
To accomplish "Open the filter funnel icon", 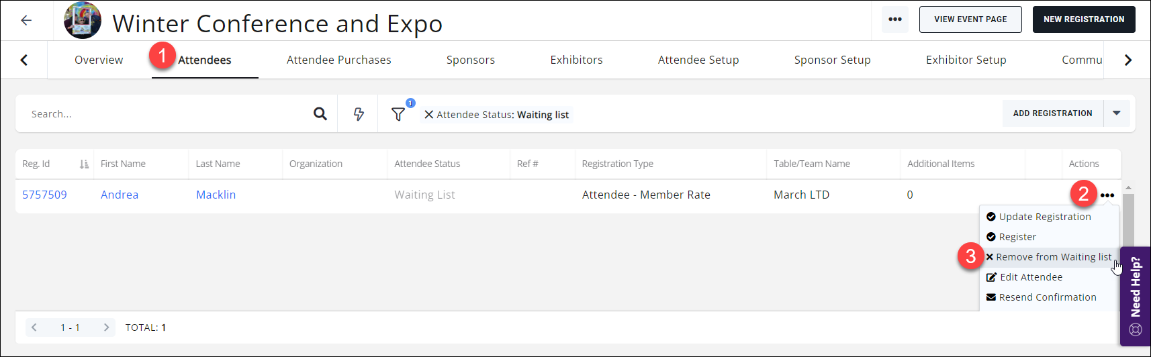I will 398,114.
